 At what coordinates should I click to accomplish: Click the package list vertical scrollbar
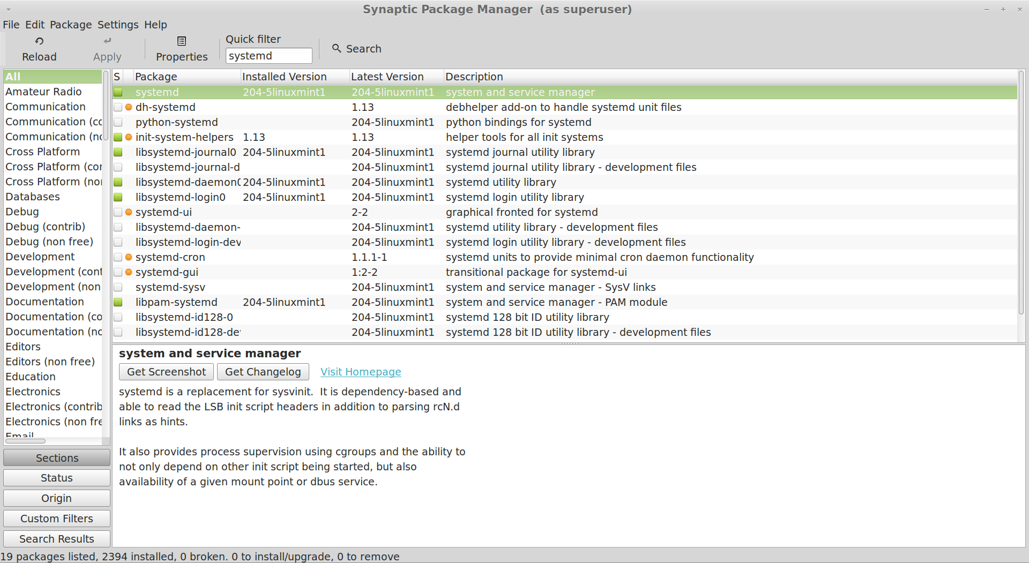tap(1021, 193)
